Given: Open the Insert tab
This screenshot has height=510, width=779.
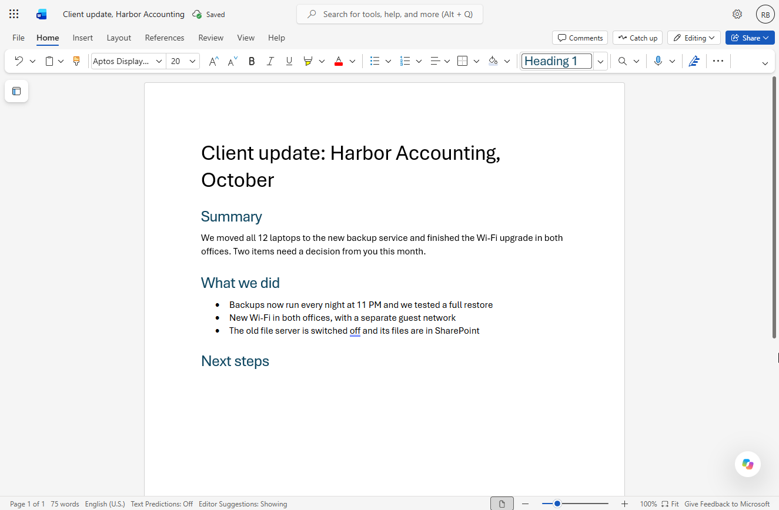Looking at the screenshot, I should click(83, 38).
